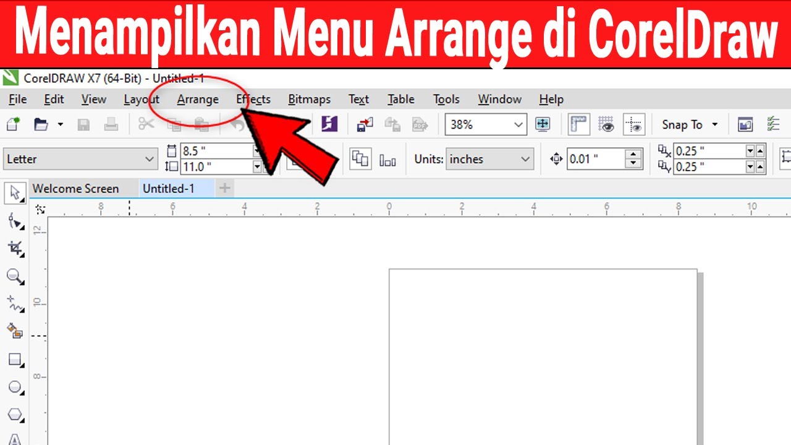Open the Window menu
Viewport: 791px width, 445px height.
pyautogui.click(x=499, y=99)
